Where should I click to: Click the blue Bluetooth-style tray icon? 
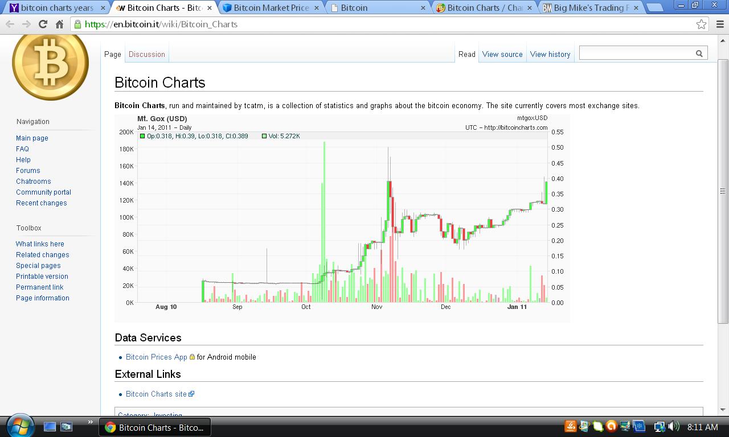click(x=638, y=426)
